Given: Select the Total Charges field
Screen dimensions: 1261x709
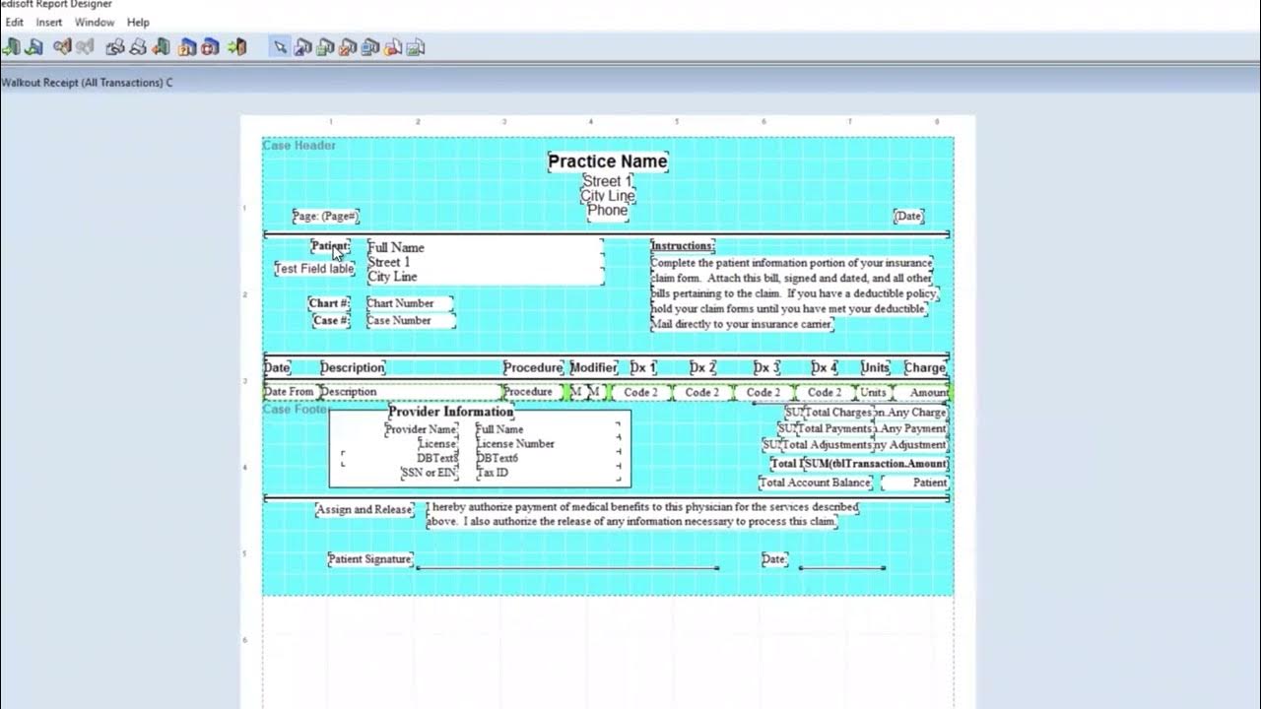Looking at the screenshot, I should point(837,413).
